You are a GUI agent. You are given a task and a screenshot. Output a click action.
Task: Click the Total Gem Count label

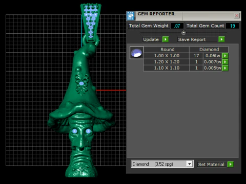[205, 26]
